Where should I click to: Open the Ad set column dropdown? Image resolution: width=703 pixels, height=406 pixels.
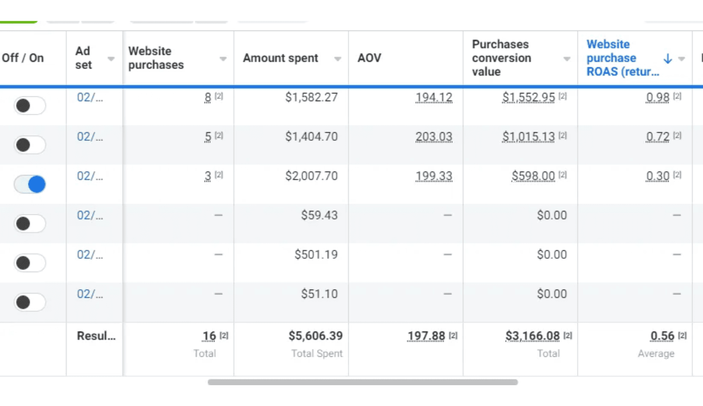[111, 59]
